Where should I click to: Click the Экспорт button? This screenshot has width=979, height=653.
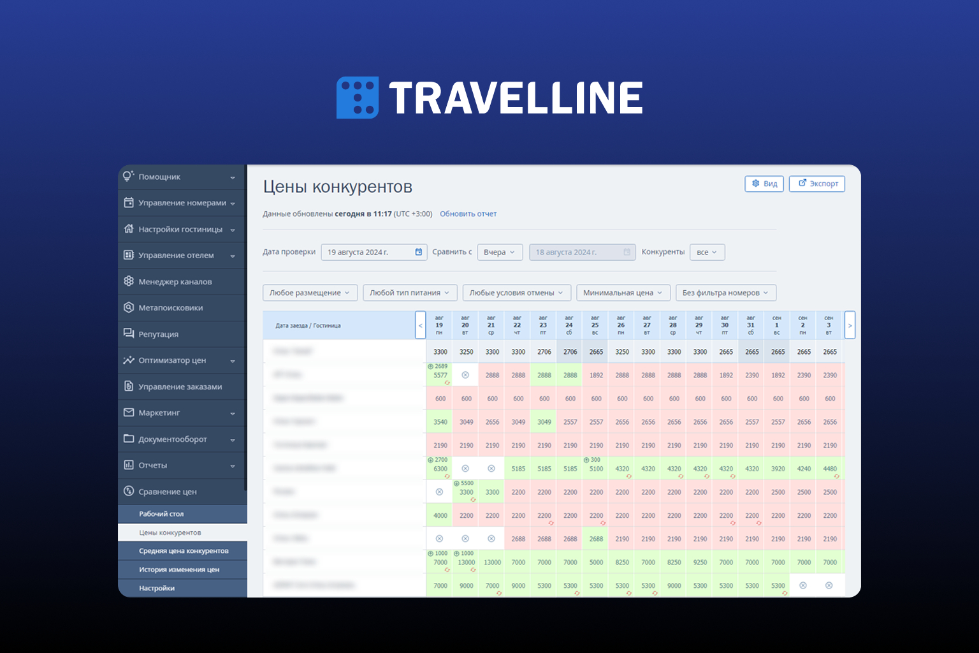point(817,184)
